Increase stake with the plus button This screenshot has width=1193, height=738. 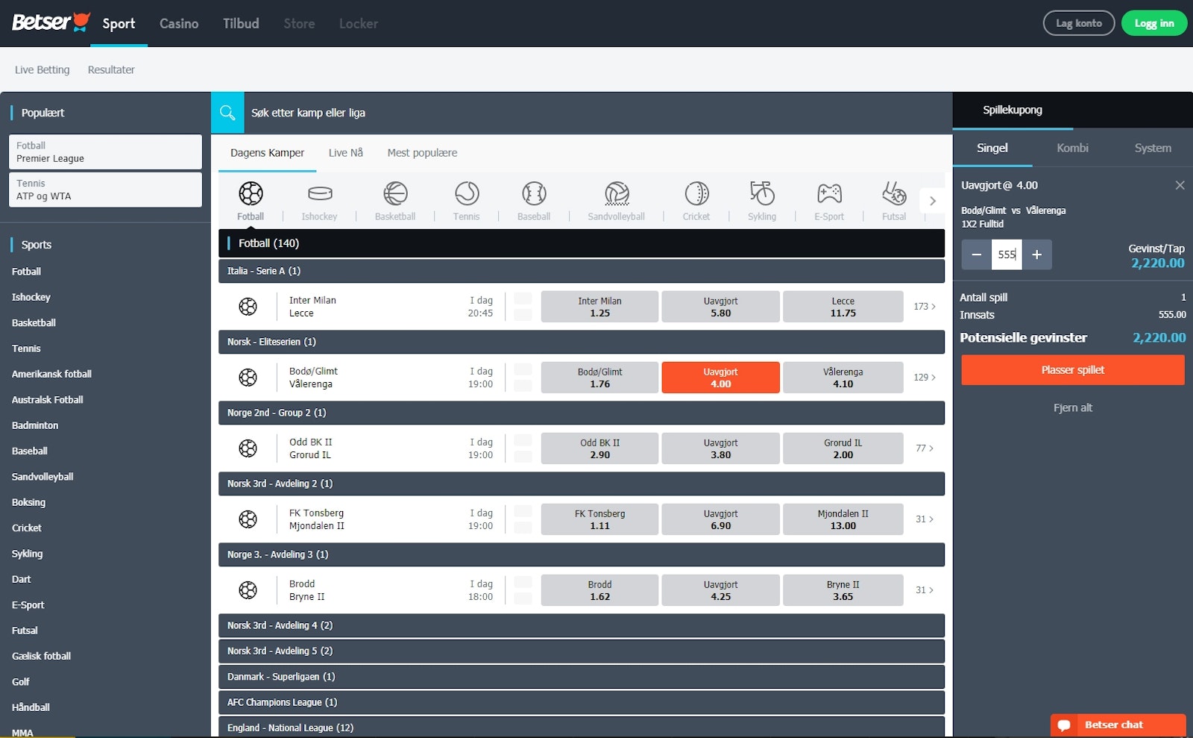coord(1036,254)
